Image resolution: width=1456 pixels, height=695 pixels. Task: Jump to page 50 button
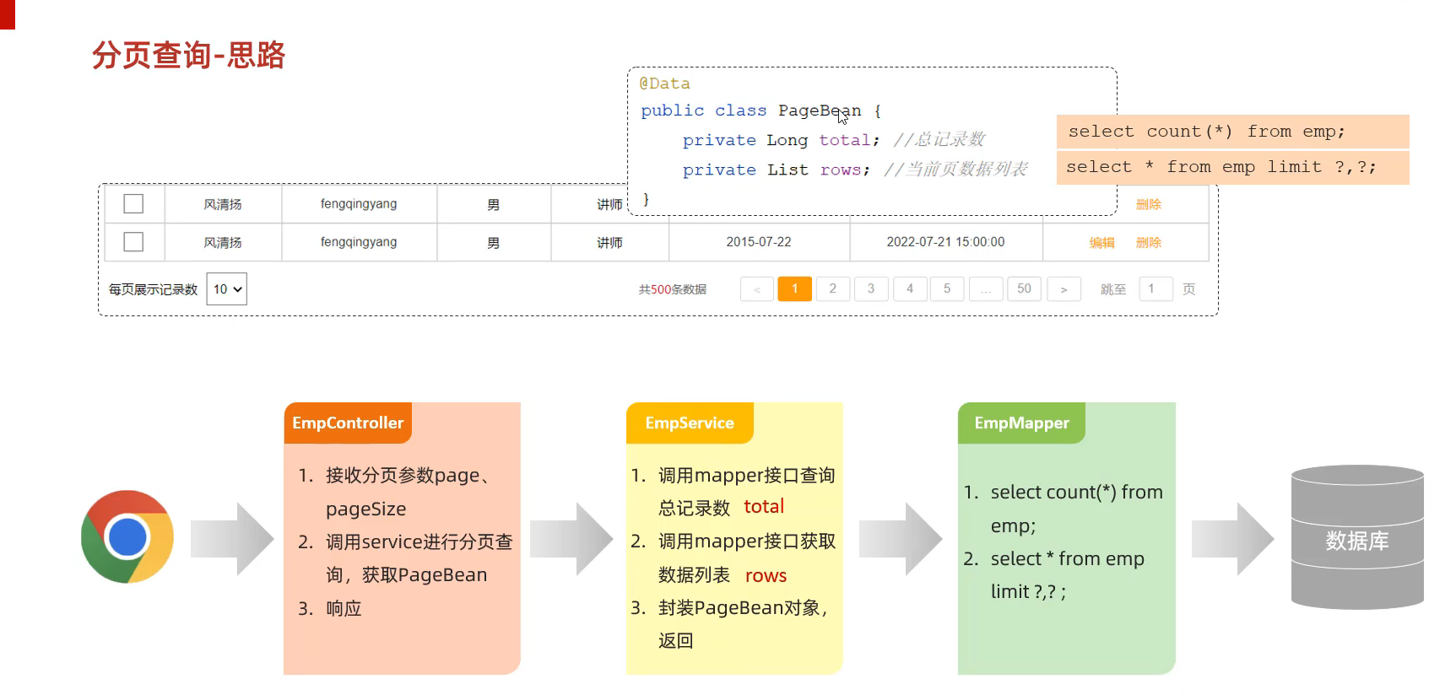pos(1024,289)
